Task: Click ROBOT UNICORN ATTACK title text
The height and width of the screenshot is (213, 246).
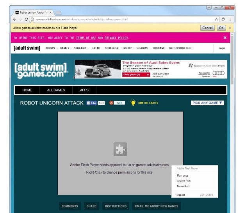Action: (52, 103)
